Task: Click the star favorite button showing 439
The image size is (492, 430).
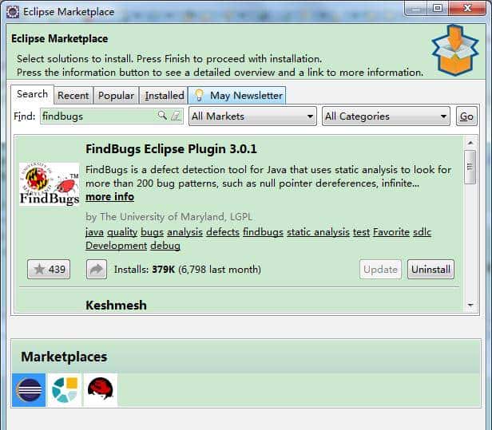Action: click(49, 270)
